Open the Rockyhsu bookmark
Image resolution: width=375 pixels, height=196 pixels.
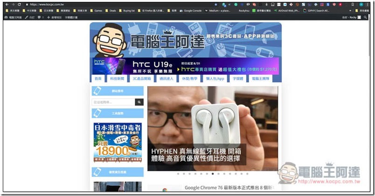pos(244,11)
